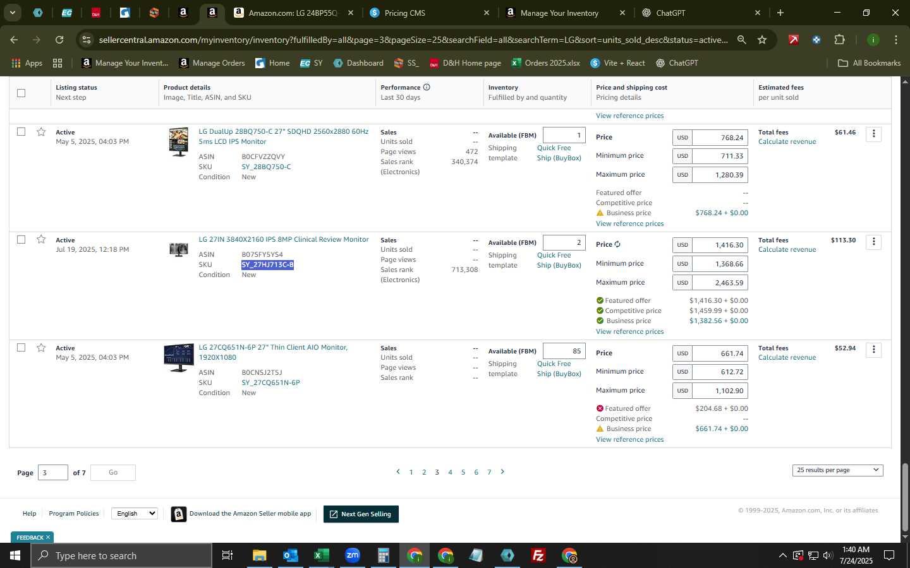Star the LG 27CQ651N-6P listing
This screenshot has height=568, width=910.
(41, 348)
